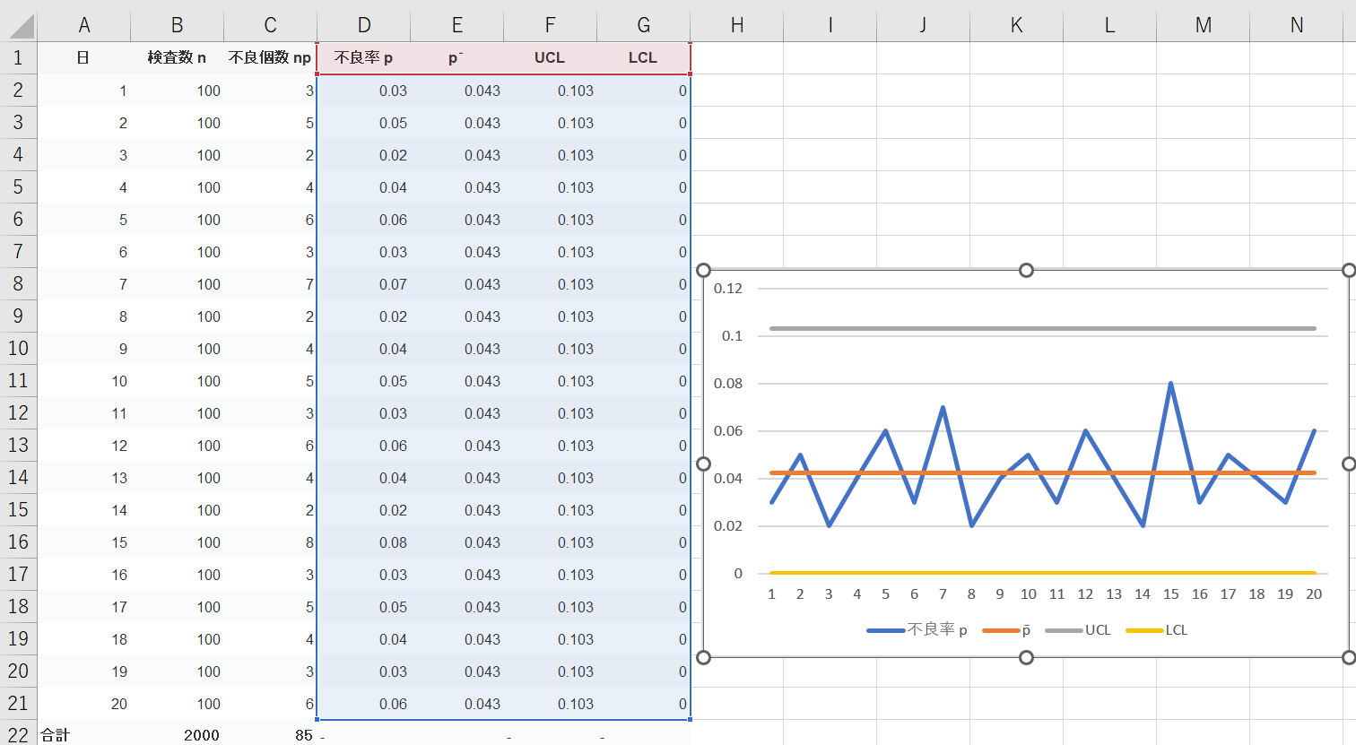Select the column H header
The width and height of the screenshot is (1356, 745).
point(736,25)
